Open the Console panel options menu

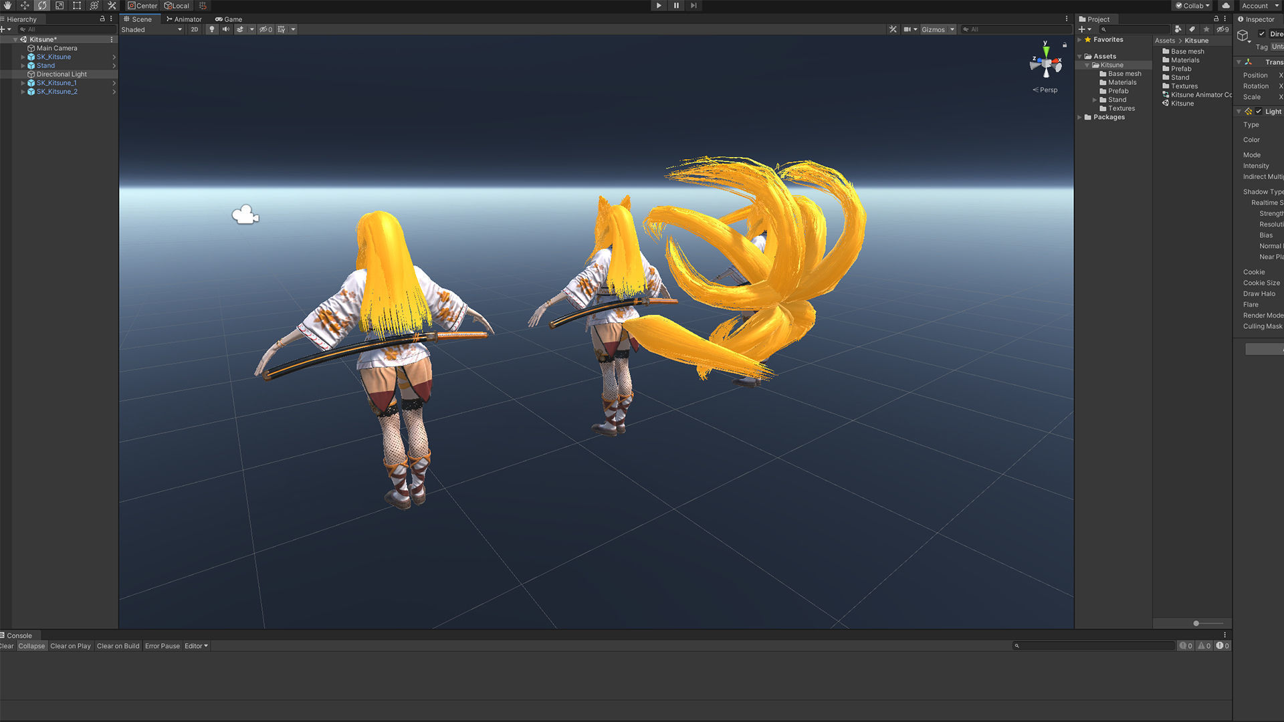[1225, 635]
